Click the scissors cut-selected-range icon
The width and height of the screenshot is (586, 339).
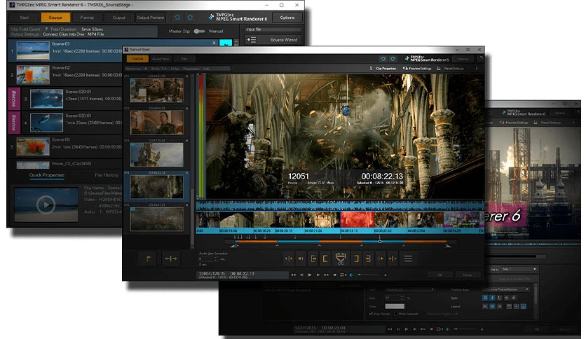pos(341,258)
